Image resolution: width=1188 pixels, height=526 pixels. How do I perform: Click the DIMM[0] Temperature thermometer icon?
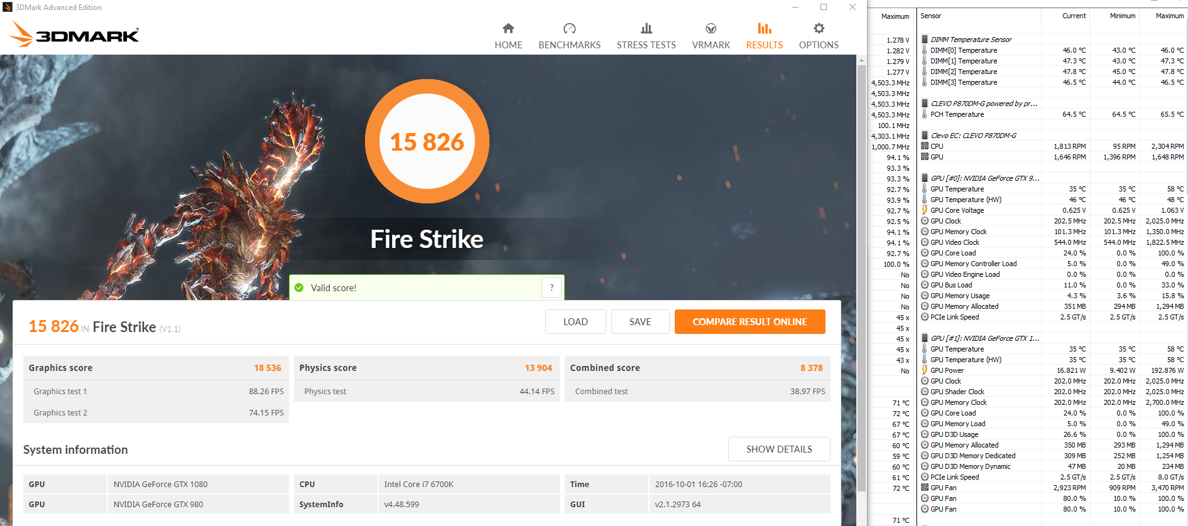pyautogui.click(x=925, y=50)
